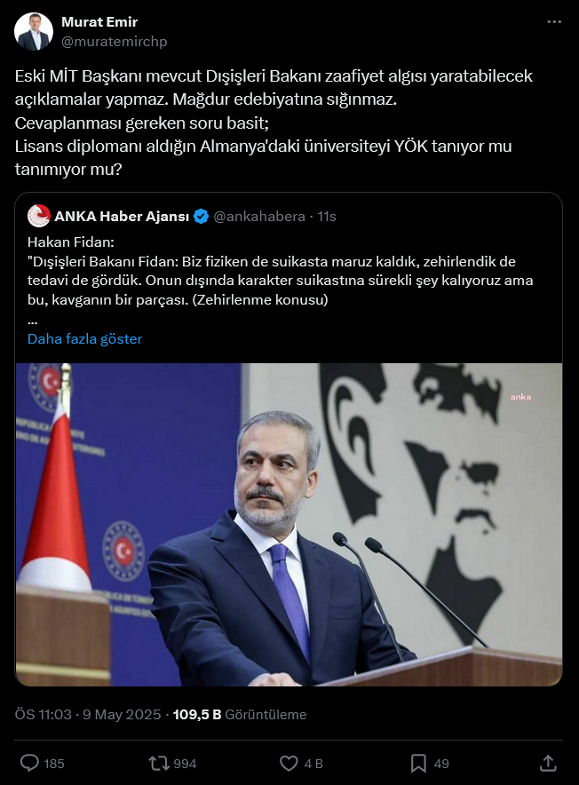
Task: Click the quoted tweet's 11s timestamp
Action: (327, 217)
